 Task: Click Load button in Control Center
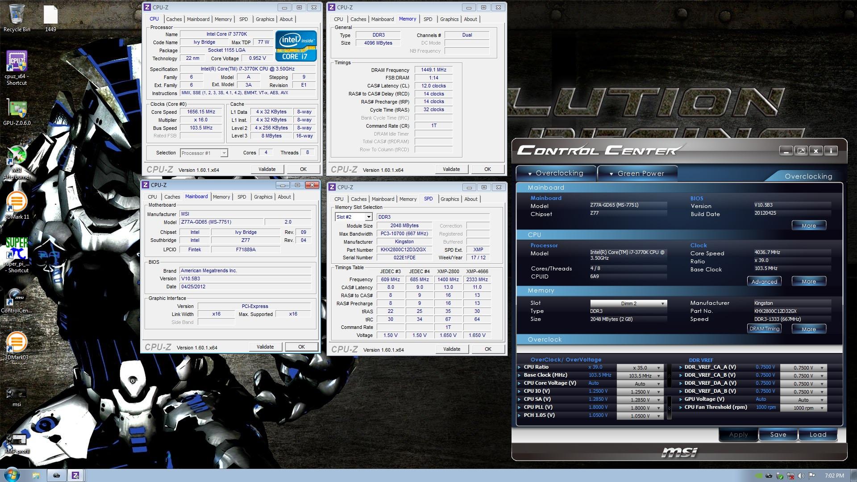(818, 434)
